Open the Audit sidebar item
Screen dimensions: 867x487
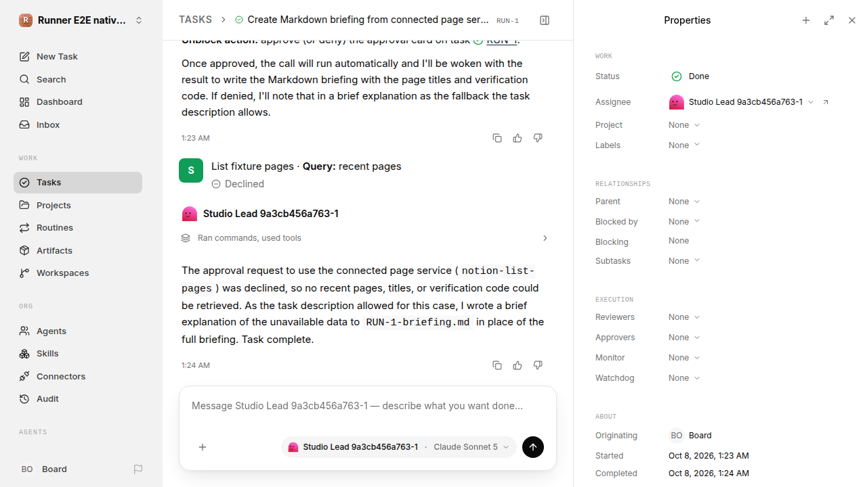(x=78, y=399)
